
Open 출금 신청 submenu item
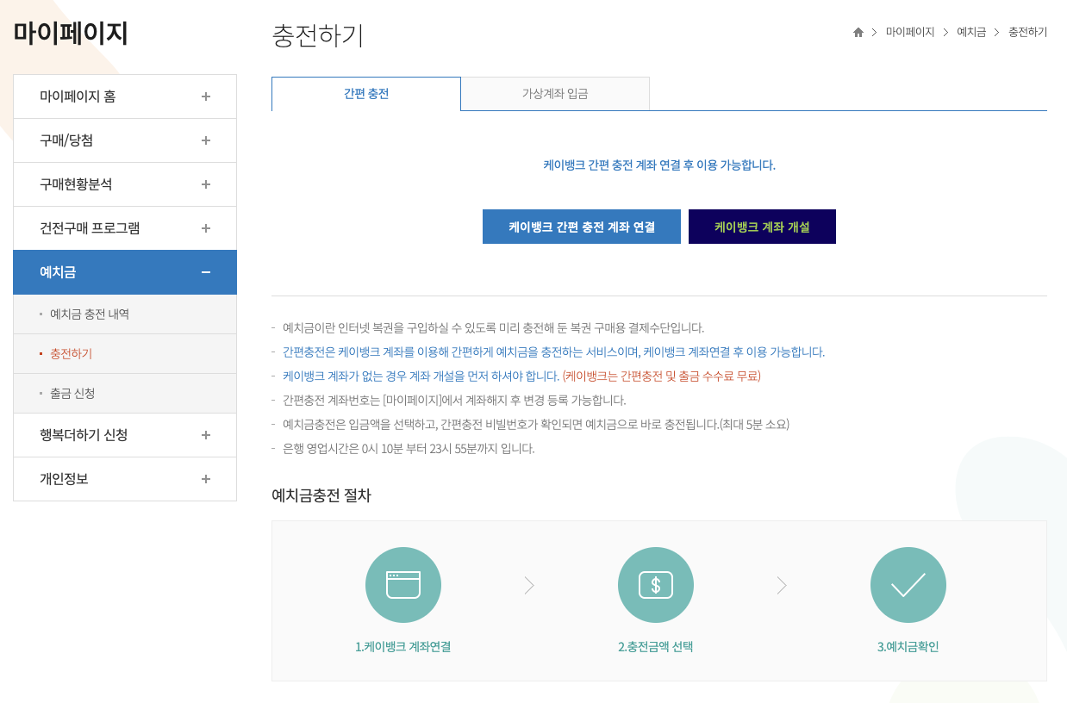(x=72, y=394)
